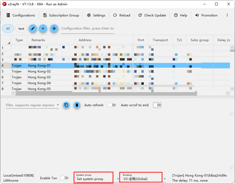The image size is (235, 184).
Task: Select row number 1 header
Action: click(x=6, y=48)
